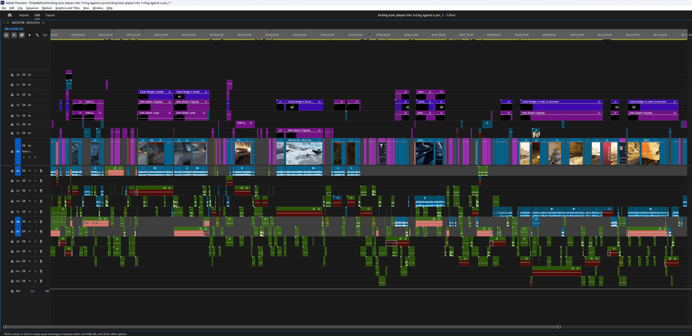Toggle sync lock for track V3
The height and width of the screenshot is (336, 692).
coord(24,124)
